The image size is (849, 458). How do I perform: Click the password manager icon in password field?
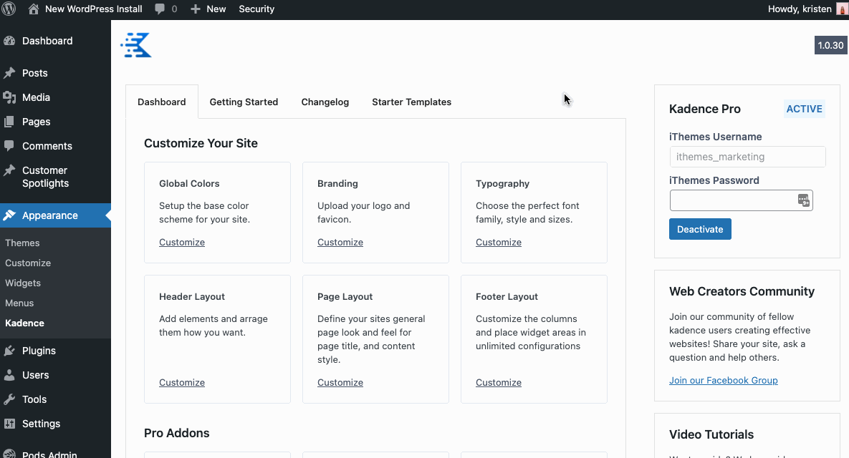point(804,200)
